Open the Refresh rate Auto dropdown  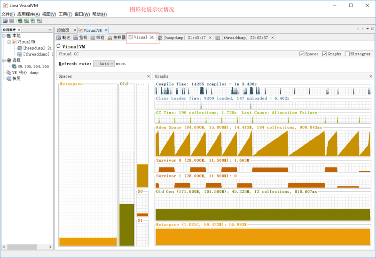(104, 64)
